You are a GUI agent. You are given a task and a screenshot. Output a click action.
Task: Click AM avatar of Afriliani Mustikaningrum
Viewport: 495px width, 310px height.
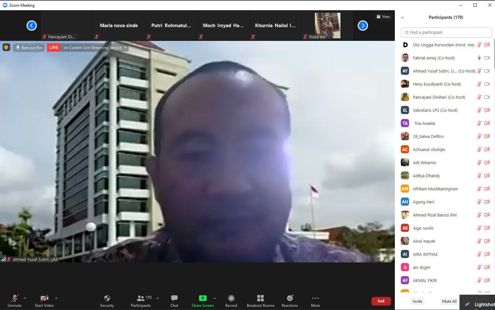(x=405, y=189)
